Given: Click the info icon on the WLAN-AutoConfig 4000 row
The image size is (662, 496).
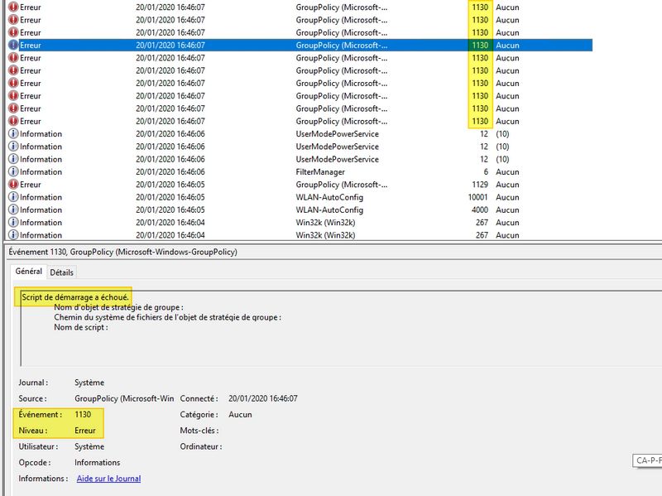Looking at the screenshot, I should coord(13,209).
